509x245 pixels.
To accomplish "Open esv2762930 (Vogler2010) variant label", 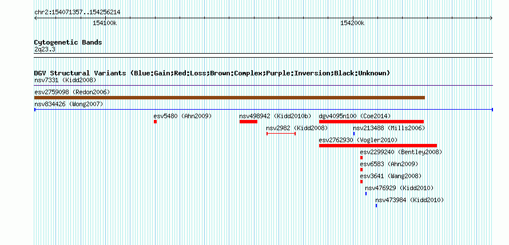I will (359, 140).
